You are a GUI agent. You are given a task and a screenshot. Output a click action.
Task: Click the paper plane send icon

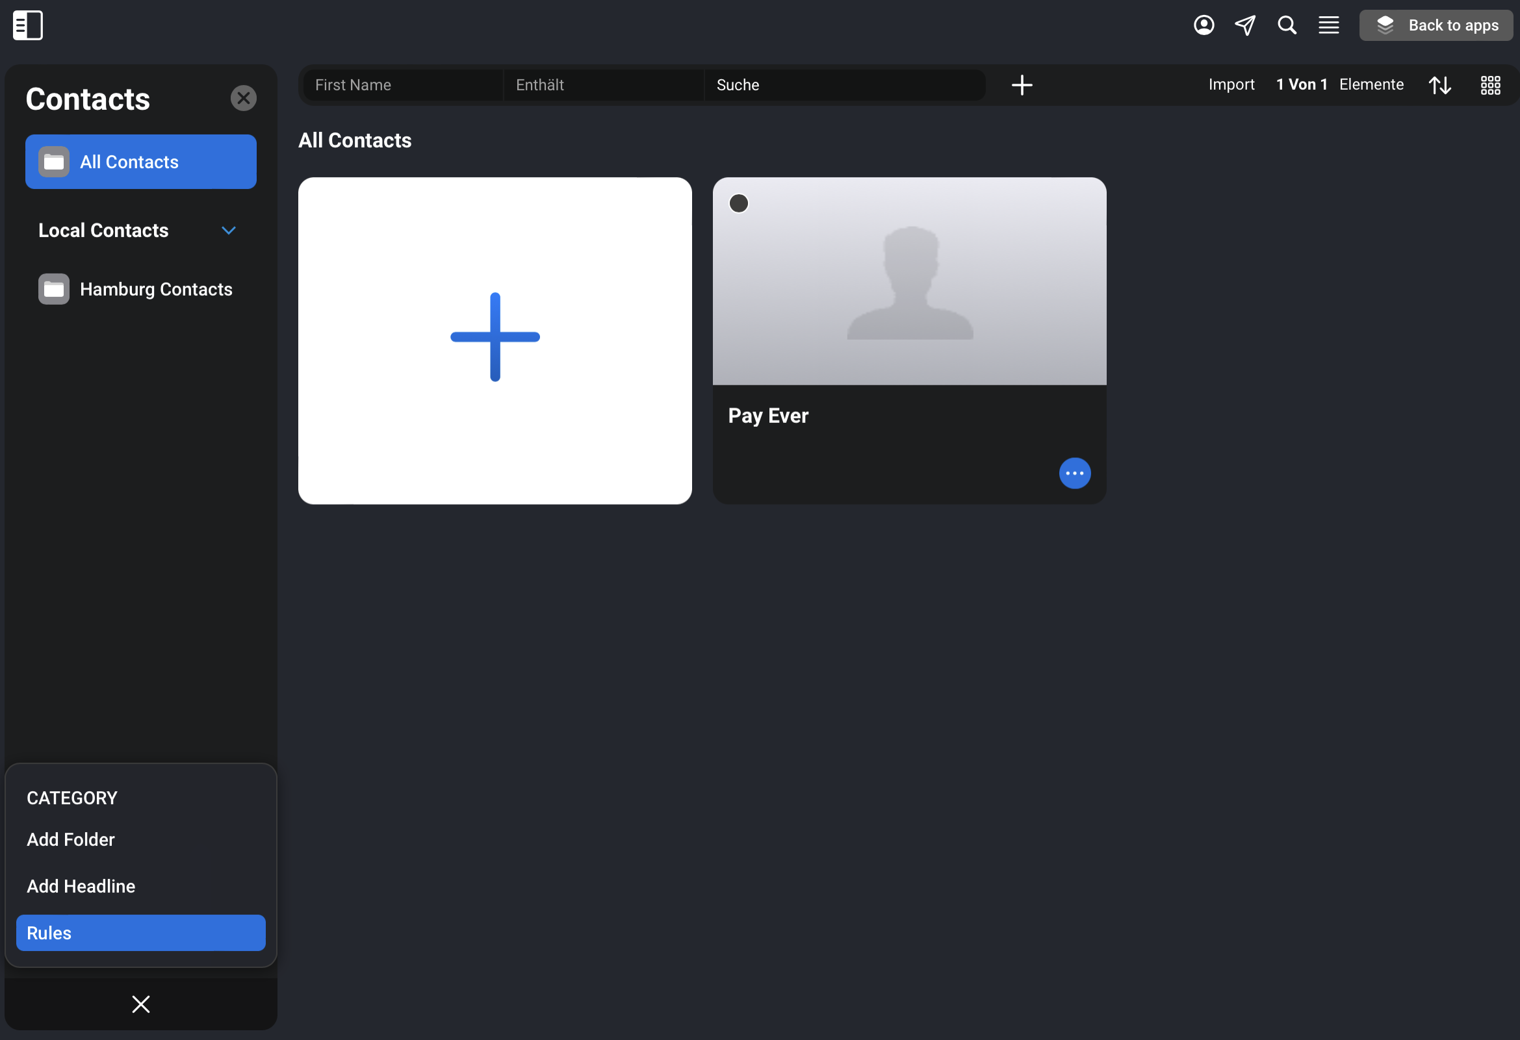pos(1244,25)
